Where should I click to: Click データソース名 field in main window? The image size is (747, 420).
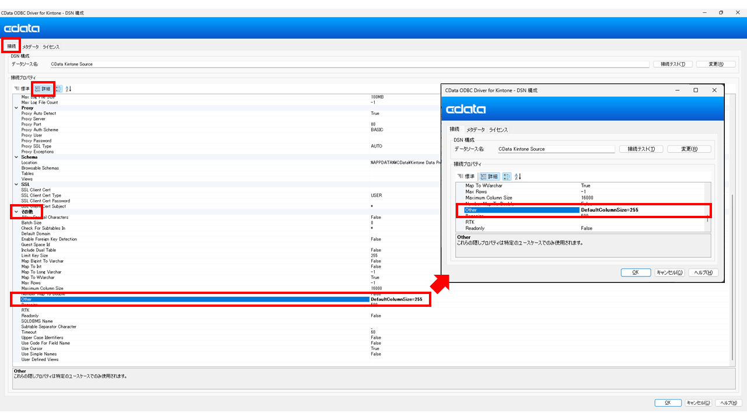(349, 64)
